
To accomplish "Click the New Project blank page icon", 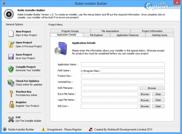I will point(11,34).
